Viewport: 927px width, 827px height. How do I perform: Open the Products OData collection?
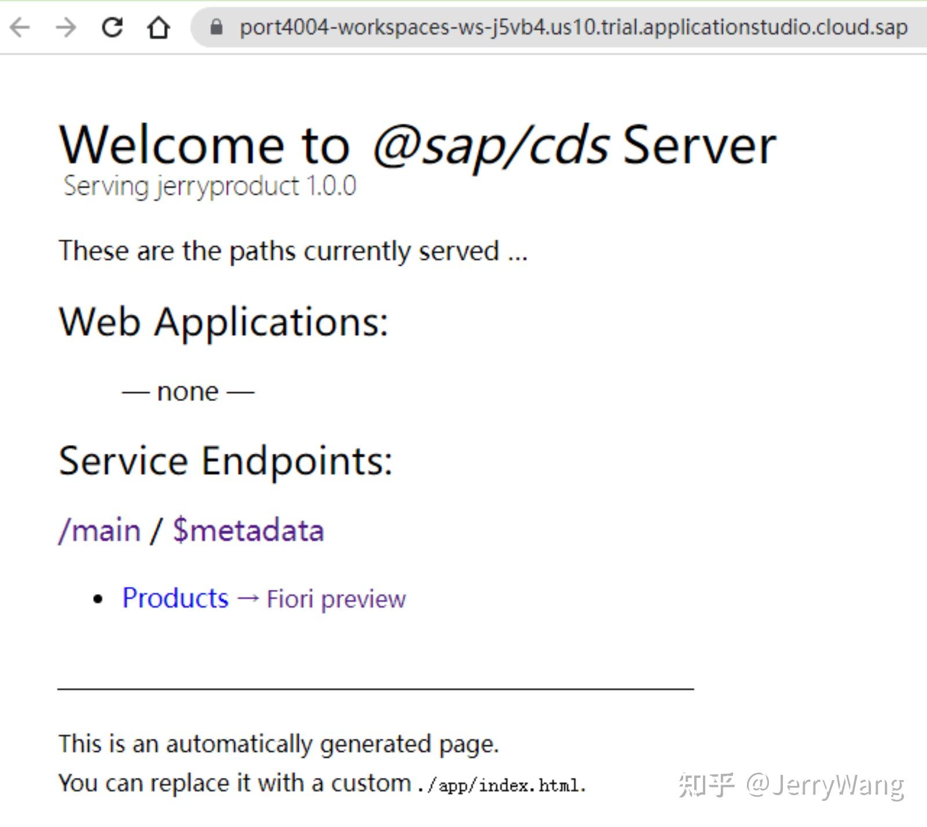pyautogui.click(x=175, y=598)
